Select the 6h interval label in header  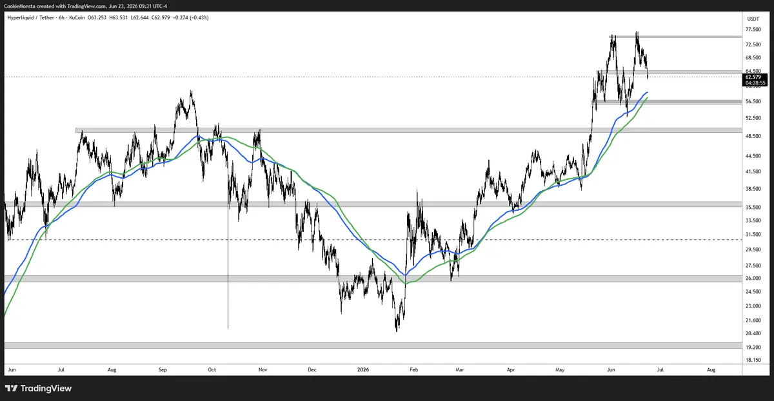click(62, 17)
